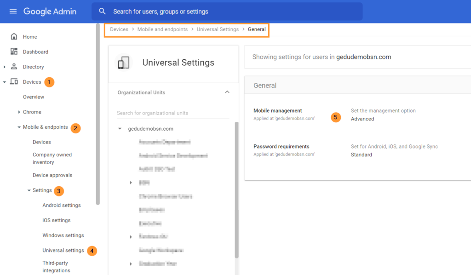Expand the Directory section arrow
This screenshot has height=275, width=471.
point(4,67)
